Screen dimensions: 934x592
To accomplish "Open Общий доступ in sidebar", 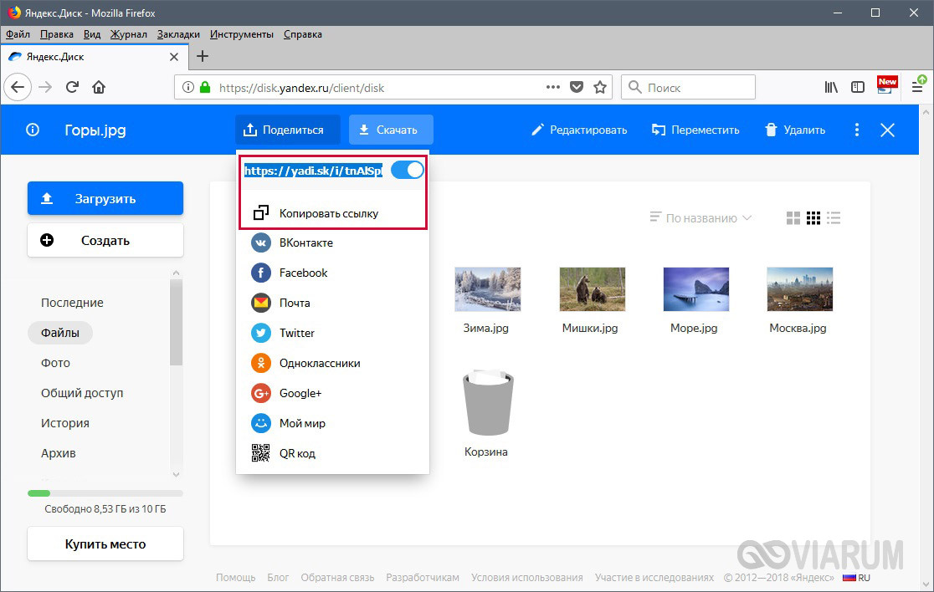I will click(82, 393).
